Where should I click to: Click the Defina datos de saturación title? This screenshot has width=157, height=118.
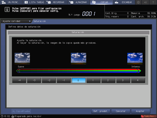point(24,27)
